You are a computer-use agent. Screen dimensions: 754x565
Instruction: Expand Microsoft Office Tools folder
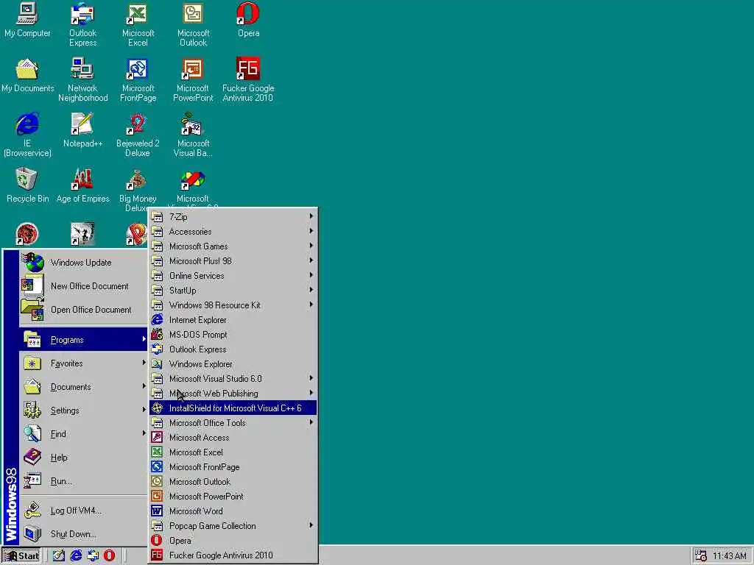coord(233,423)
